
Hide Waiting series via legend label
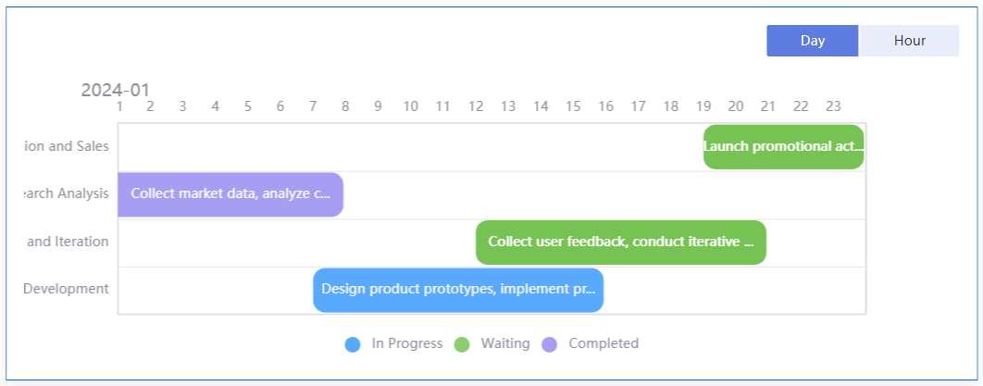click(505, 343)
